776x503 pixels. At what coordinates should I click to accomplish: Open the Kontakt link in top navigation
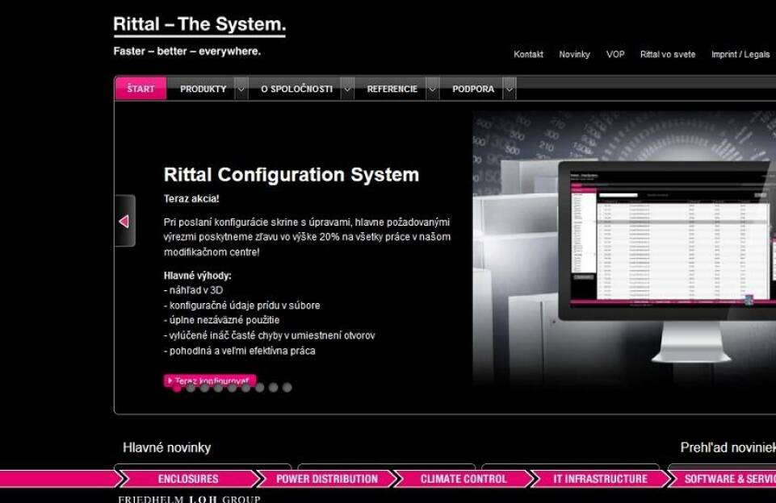point(528,55)
